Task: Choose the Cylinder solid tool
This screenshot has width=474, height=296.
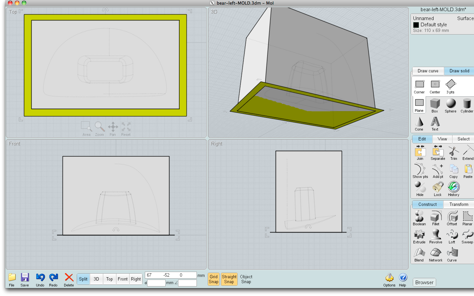Action: (467, 106)
